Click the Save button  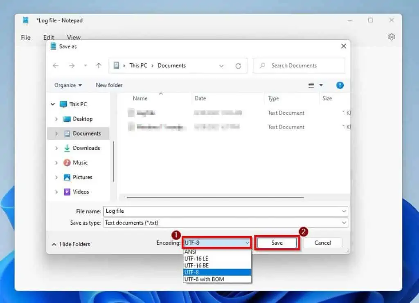point(277,243)
